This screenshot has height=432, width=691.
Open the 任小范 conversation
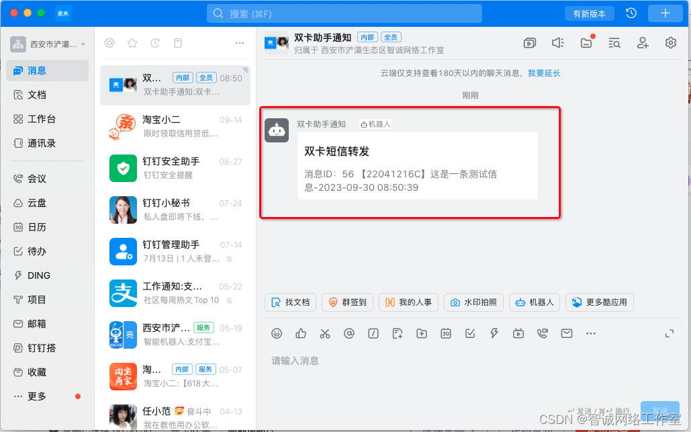click(175, 417)
